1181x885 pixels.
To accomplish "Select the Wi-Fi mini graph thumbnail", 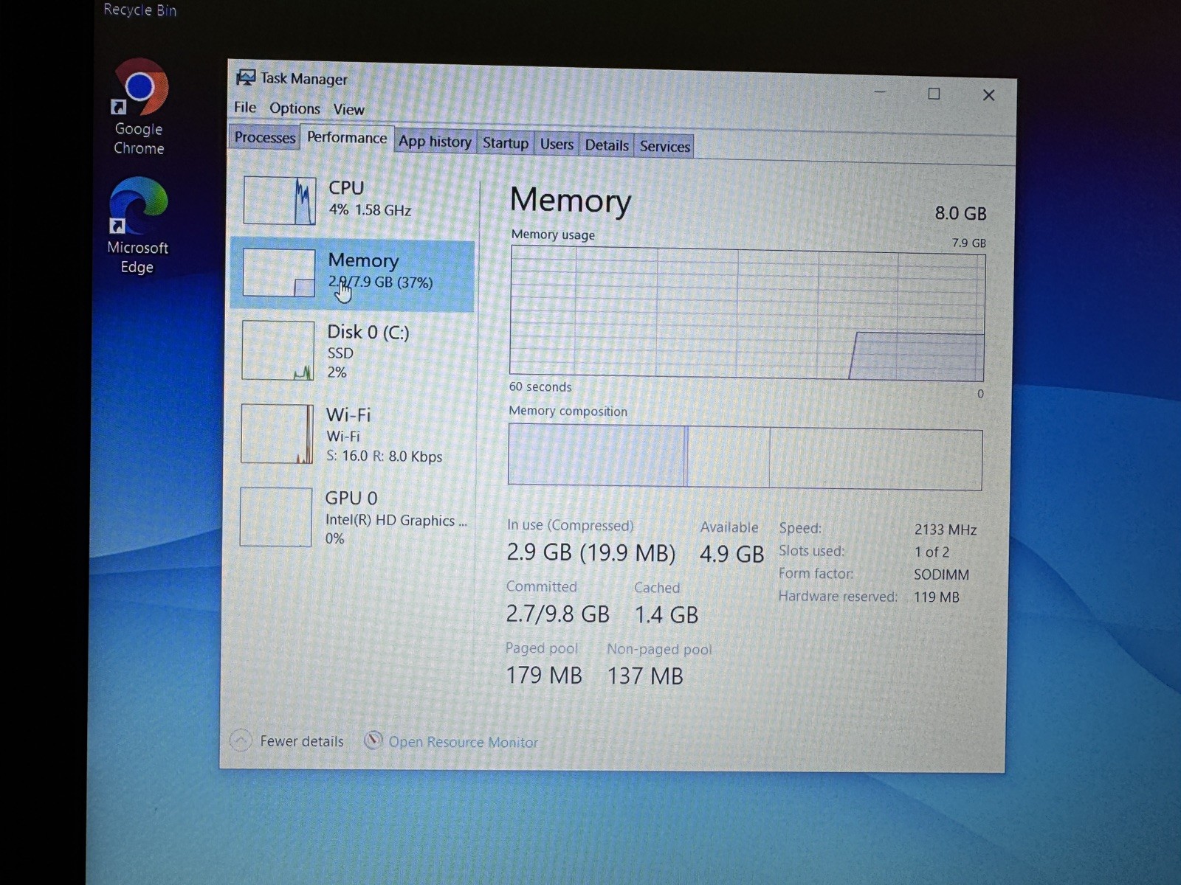I will (x=277, y=434).
